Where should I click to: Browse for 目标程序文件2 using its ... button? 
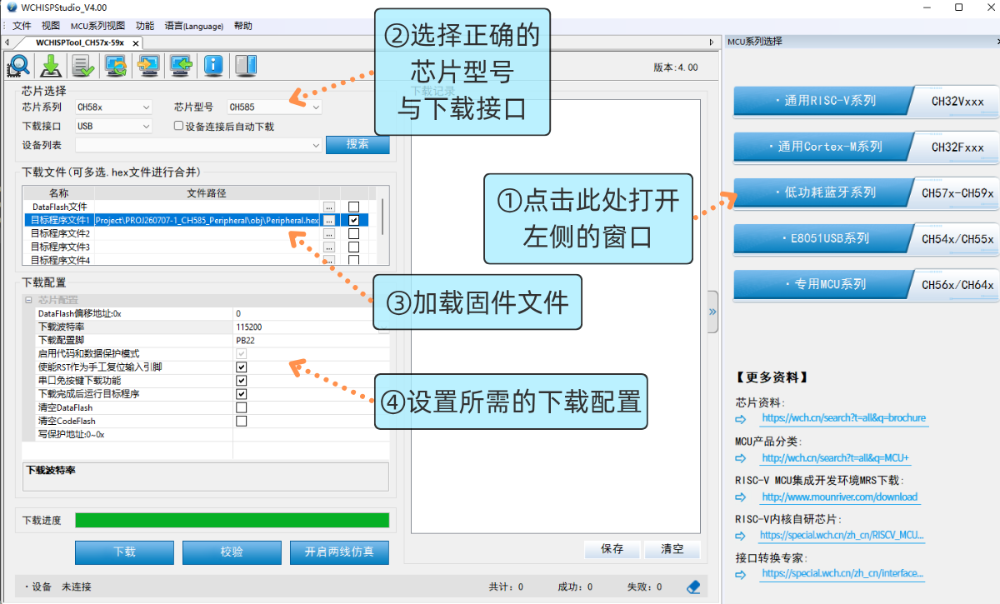click(x=329, y=234)
